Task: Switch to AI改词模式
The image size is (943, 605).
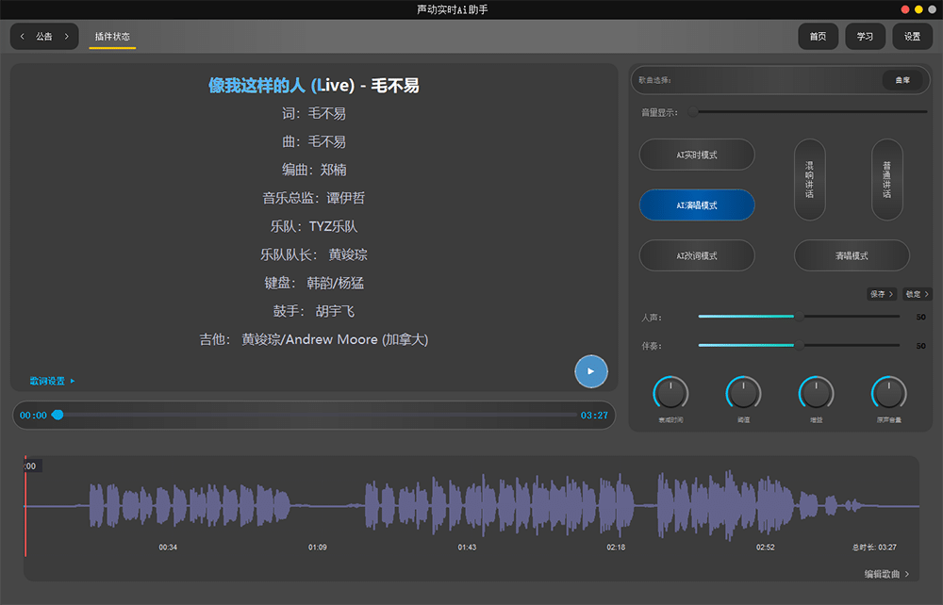Action: (x=697, y=255)
